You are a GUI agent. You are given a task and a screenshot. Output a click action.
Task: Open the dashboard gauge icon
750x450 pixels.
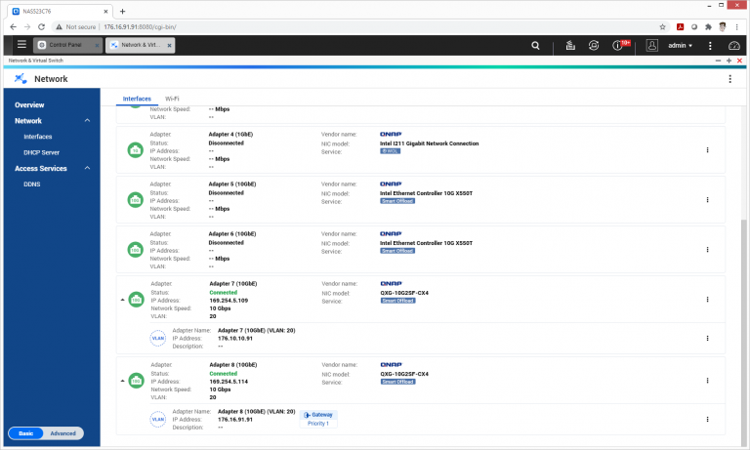(733, 46)
